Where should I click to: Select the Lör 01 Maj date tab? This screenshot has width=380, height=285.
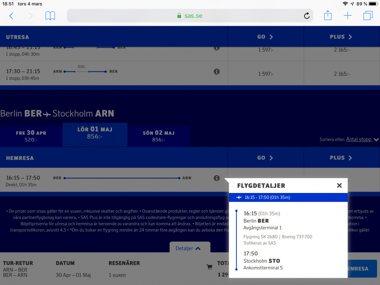click(95, 134)
